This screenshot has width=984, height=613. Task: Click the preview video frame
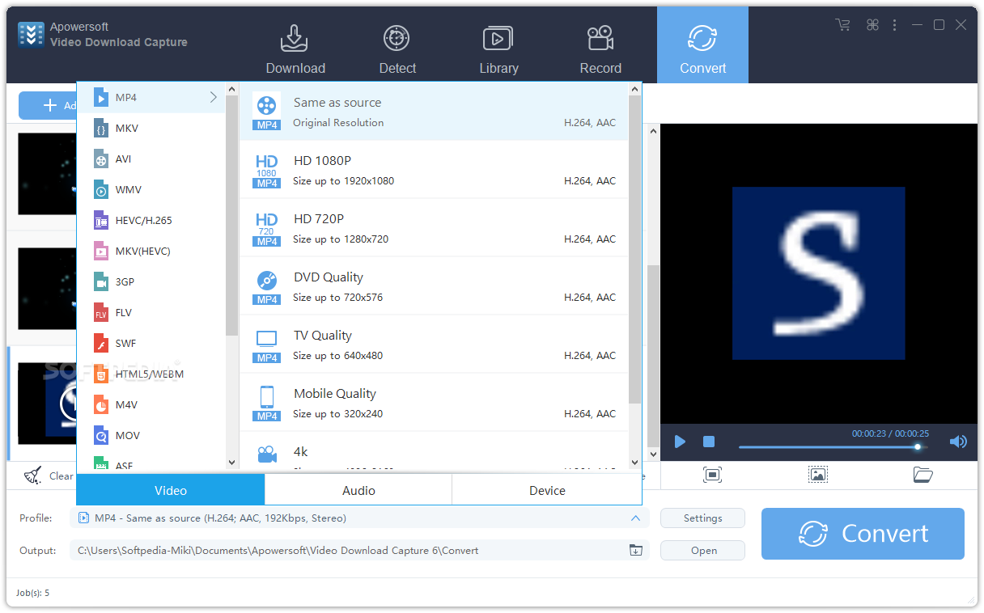click(x=819, y=273)
